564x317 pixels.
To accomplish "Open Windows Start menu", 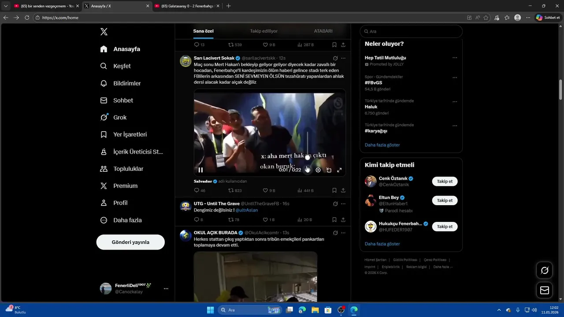I will pyautogui.click(x=210, y=310).
